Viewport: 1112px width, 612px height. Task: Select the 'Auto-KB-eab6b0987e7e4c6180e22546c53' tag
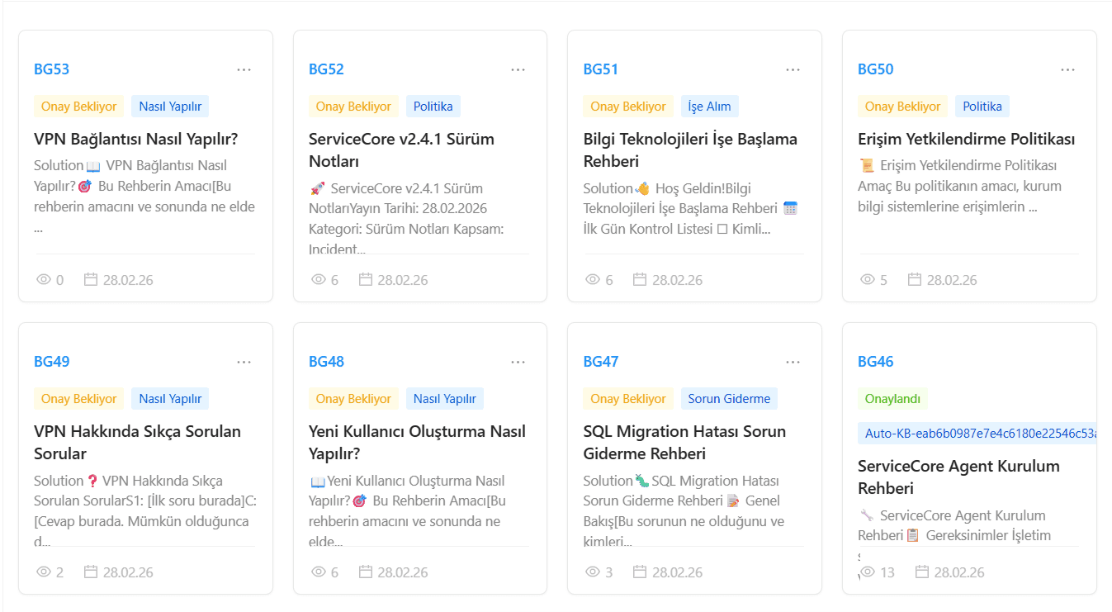click(977, 434)
